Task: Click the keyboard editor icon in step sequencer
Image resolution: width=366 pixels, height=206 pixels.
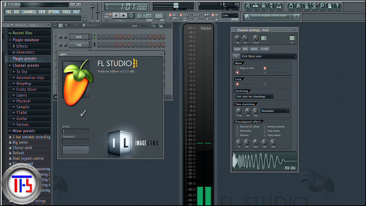Action: pos(161,26)
